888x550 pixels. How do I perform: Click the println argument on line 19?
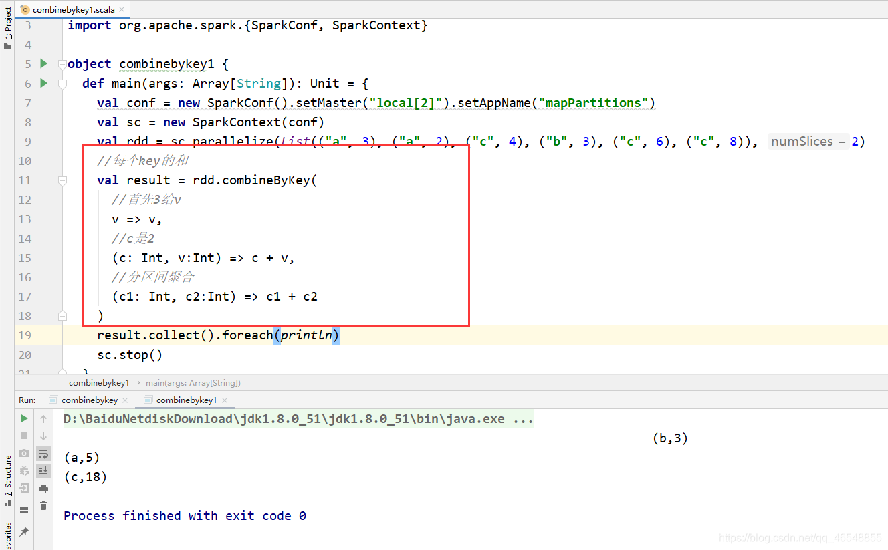click(306, 335)
